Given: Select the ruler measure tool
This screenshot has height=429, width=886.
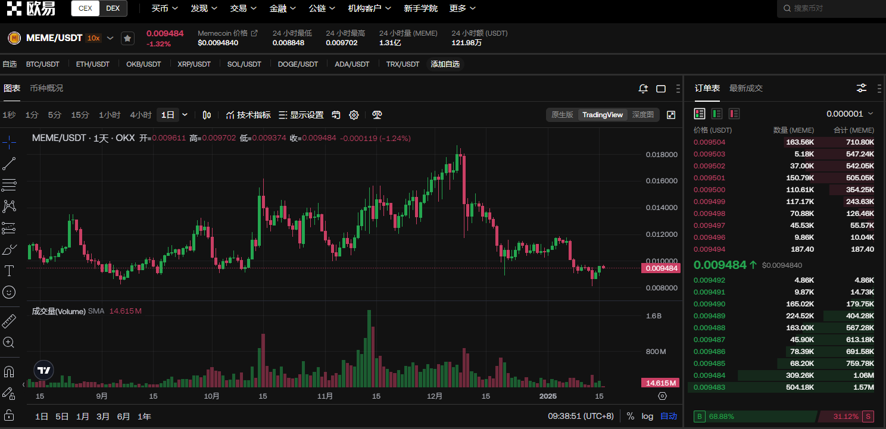Looking at the screenshot, I should (9, 321).
